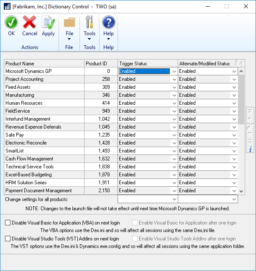Select the Project Accounting product name cell
This screenshot has height=271, width=256.
pos(44,79)
